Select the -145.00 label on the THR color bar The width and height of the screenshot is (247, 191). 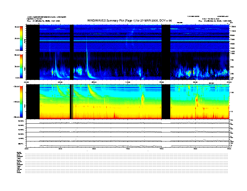click(x=16, y=102)
